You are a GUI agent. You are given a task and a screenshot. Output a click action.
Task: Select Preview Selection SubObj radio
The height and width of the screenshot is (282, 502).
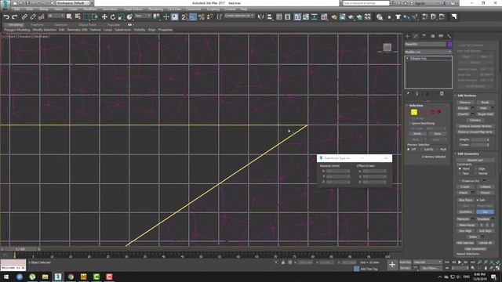tap(422, 150)
